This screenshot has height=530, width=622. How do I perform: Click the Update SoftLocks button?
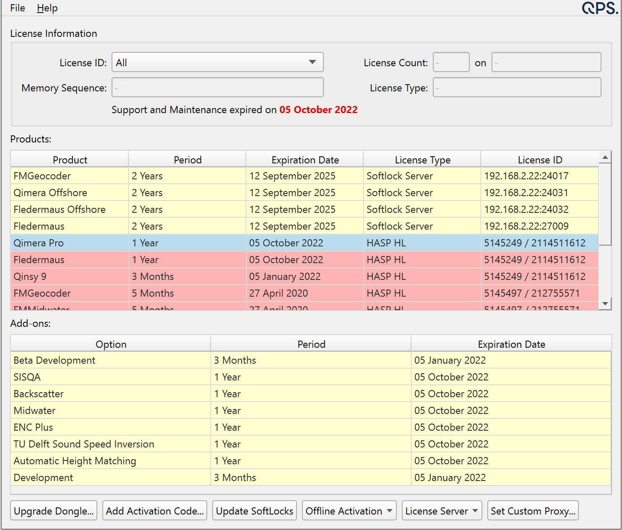[x=254, y=510]
